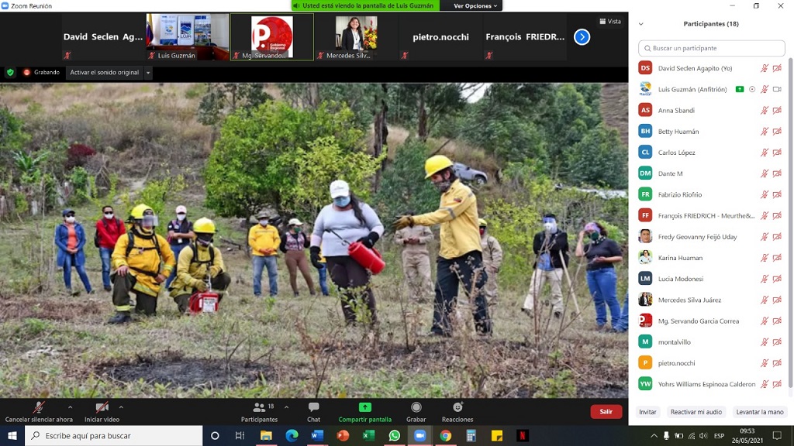
Task: Click Luis Guzmán's camera icon in list
Action: coord(777,90)
